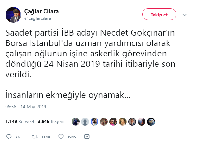Image resolution: width=199 pixels, height=144 pixels.
Task: Expand the tweet options chevron
Action: pyautogui.click(x=185, y=15)
